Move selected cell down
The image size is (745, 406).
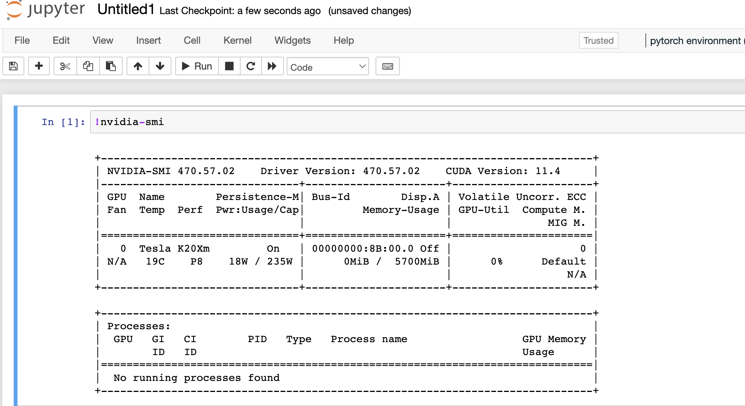[x=160, y=66]
